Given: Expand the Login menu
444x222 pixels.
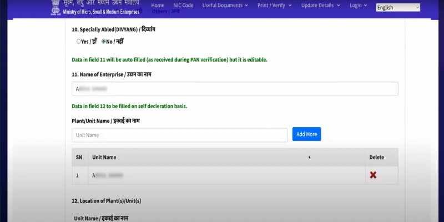Looking at the screenshot, I should (x=358, y=6).
